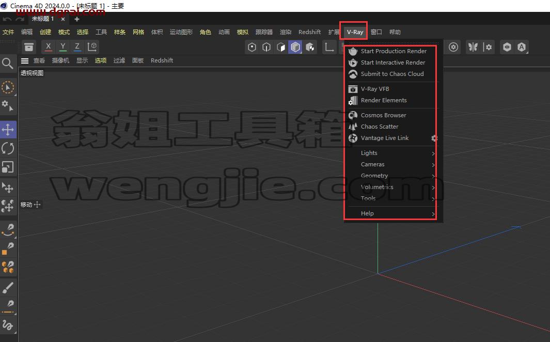Viewport: 550px width, 342px height.
Task: Open the magnifier search tool
Action: (8, 64)
